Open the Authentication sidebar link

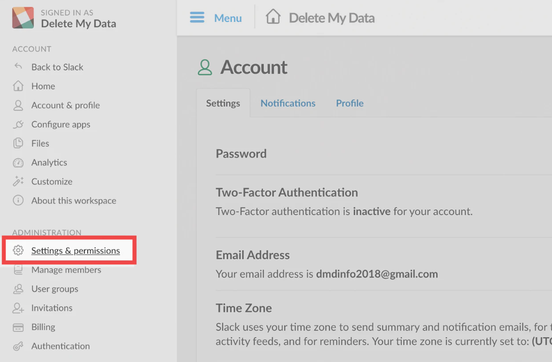coord(60,346)
